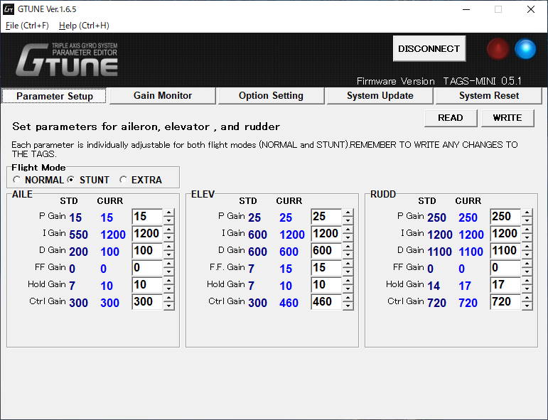Viewport: 548px width, 420px height.
Task: Increase AILE P Gain with up arrow
Action: 168,212
